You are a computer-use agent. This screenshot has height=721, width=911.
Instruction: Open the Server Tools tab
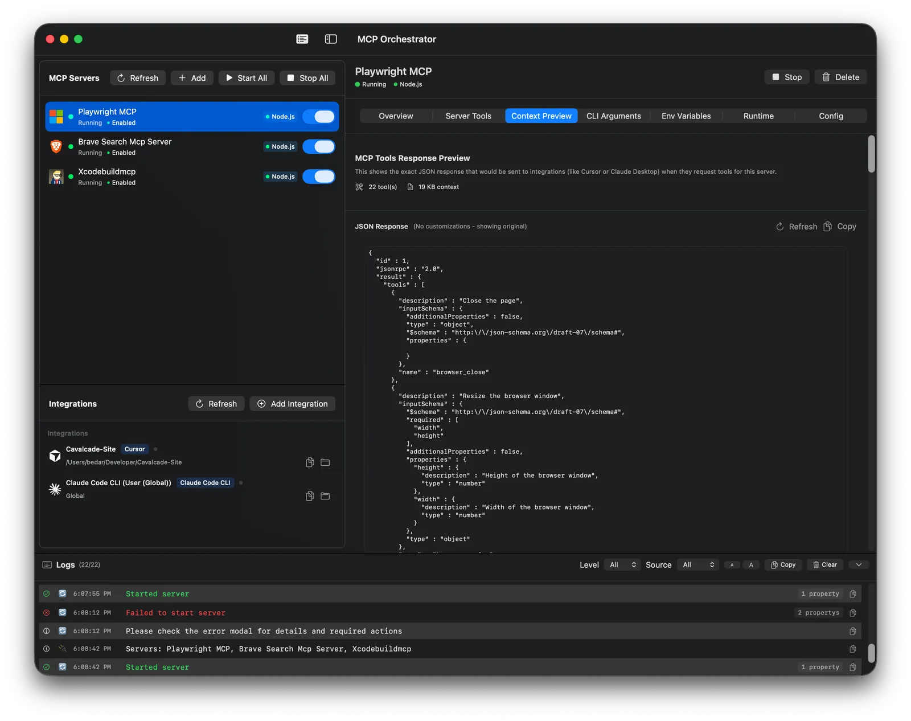click(x=468, y=116)
